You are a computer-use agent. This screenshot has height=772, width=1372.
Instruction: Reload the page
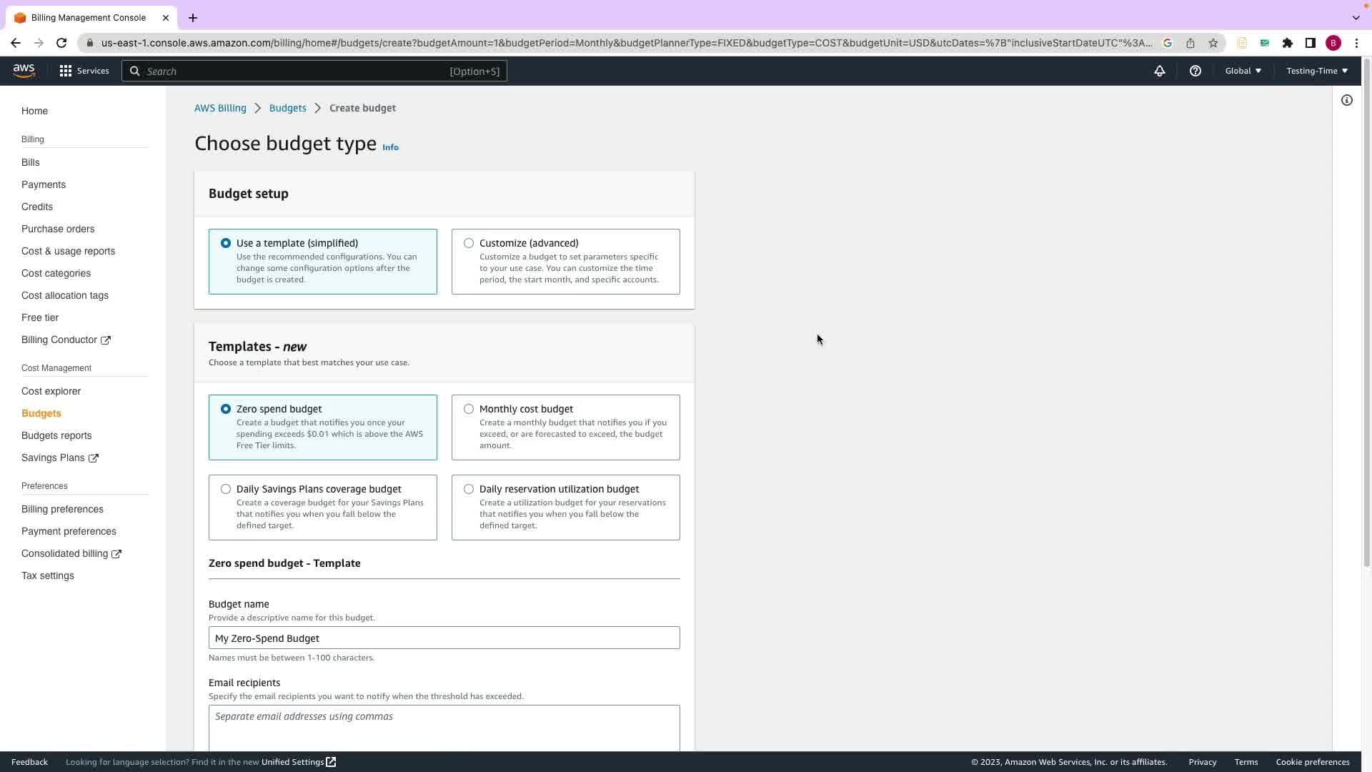[x=61, y=43]
